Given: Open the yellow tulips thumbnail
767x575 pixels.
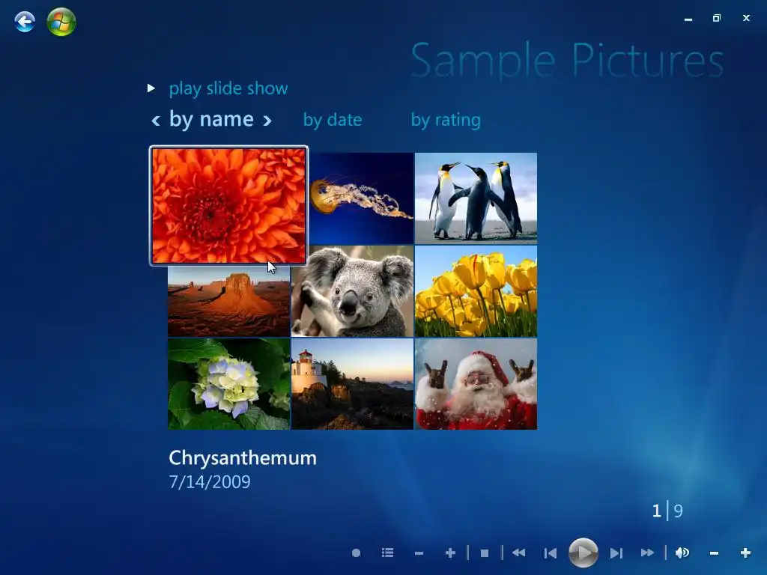Looking at the screenshot, I should coord(476,291).
